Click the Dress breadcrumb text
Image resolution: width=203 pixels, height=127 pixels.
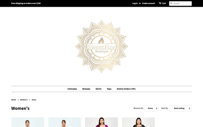point(34,100)
